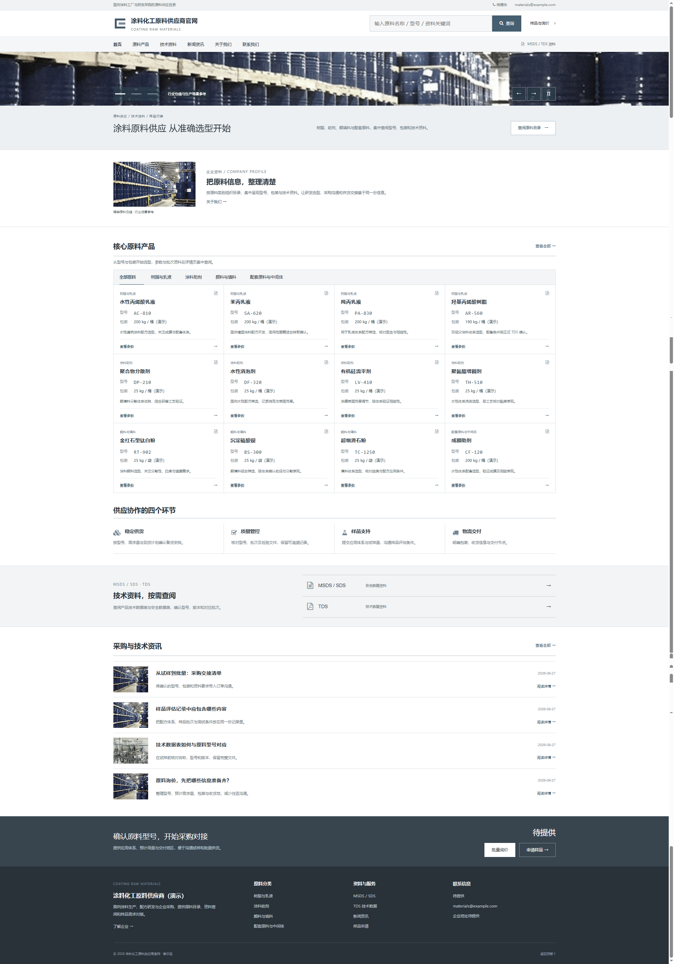
Task: Switch to 颜料与填料 product tab
Action: (x=226, y=277)
